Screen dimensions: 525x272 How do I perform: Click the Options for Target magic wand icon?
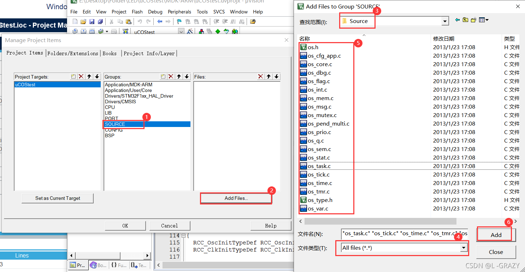tap(190, 31)
